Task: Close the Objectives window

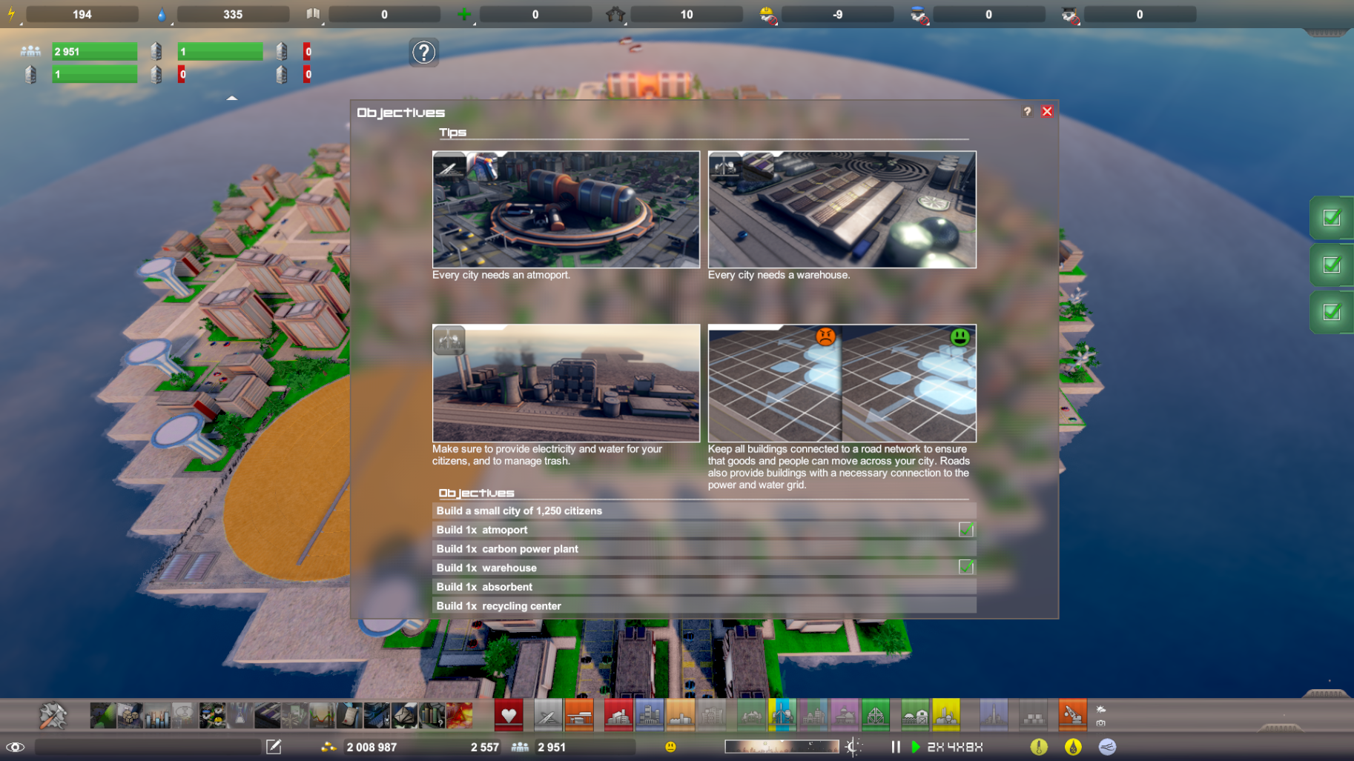Action: click(x=1047, y=111)
